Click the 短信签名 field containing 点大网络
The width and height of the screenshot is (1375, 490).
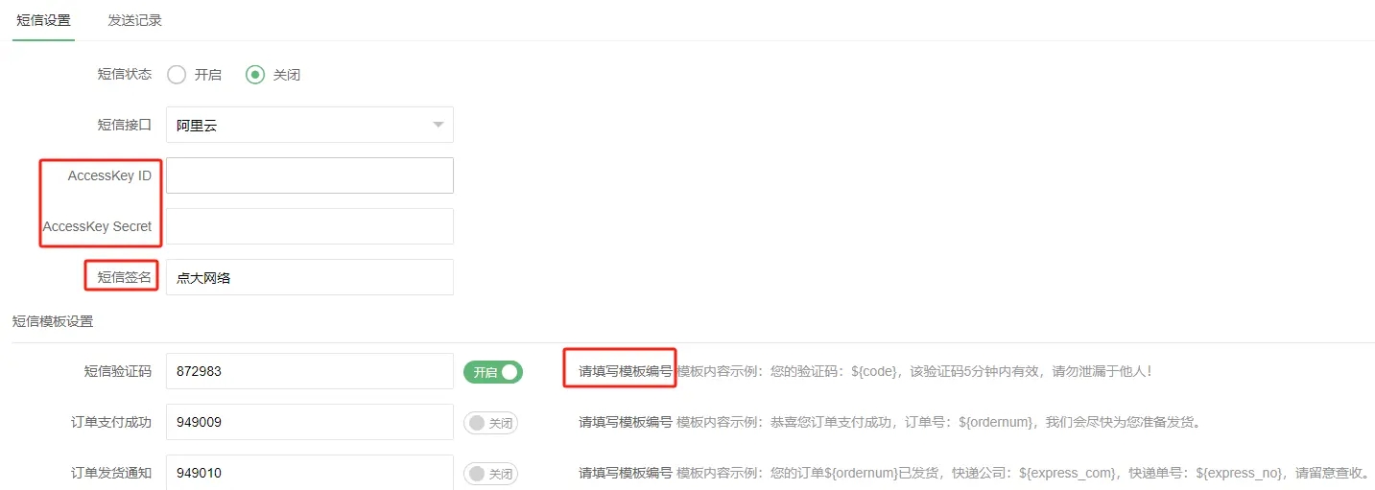pyautogui.click(x=310, y=277)
